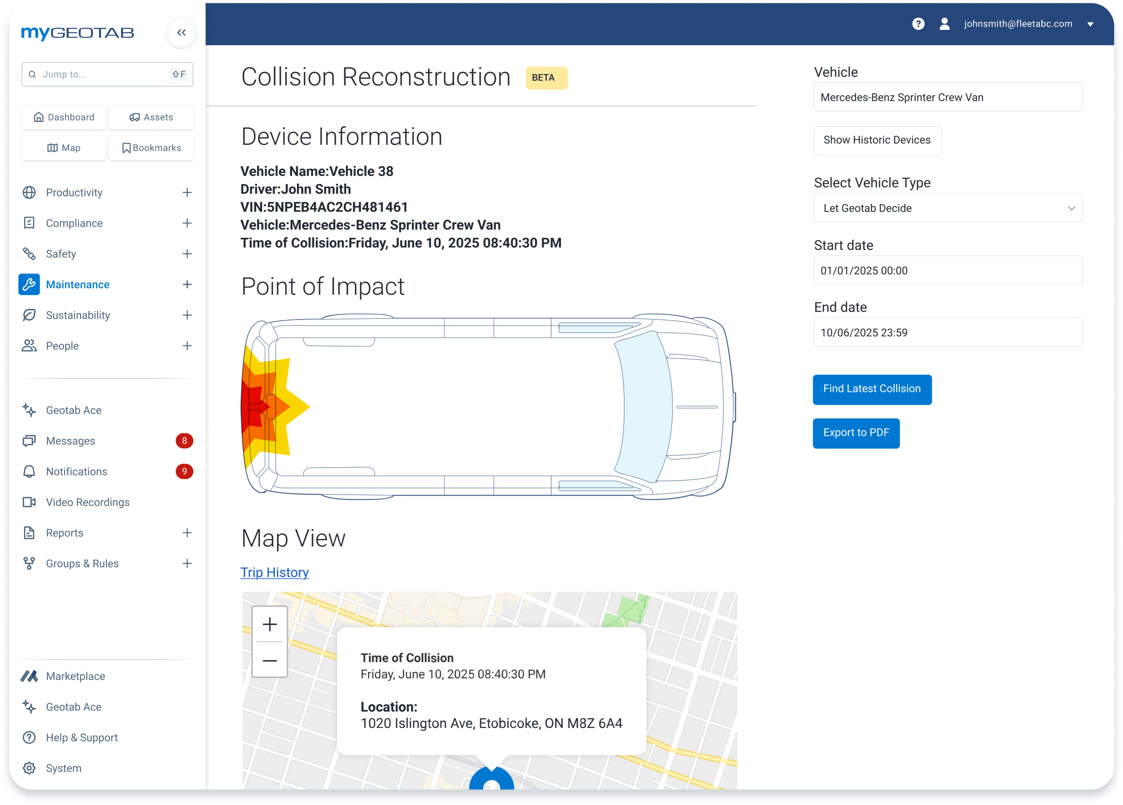Screen dimensions: 1123x805
Task: Expand the Productivity menu plus
Action: 187,193
